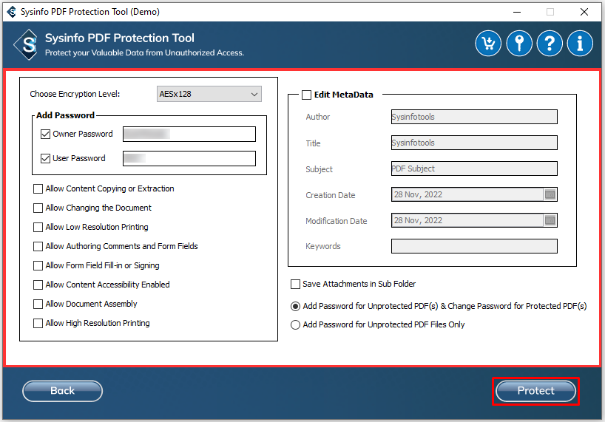Open Modification Date calendar picker

550,220
